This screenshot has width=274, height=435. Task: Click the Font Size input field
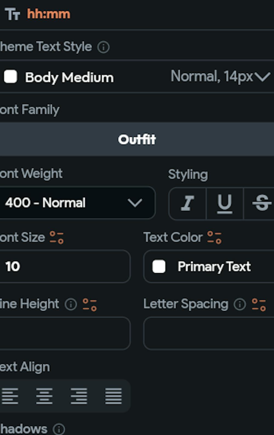click(64, 266)
